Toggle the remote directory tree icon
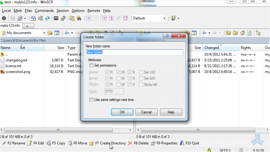Screen dimensions: 270x152 click(x=258, y=33)
